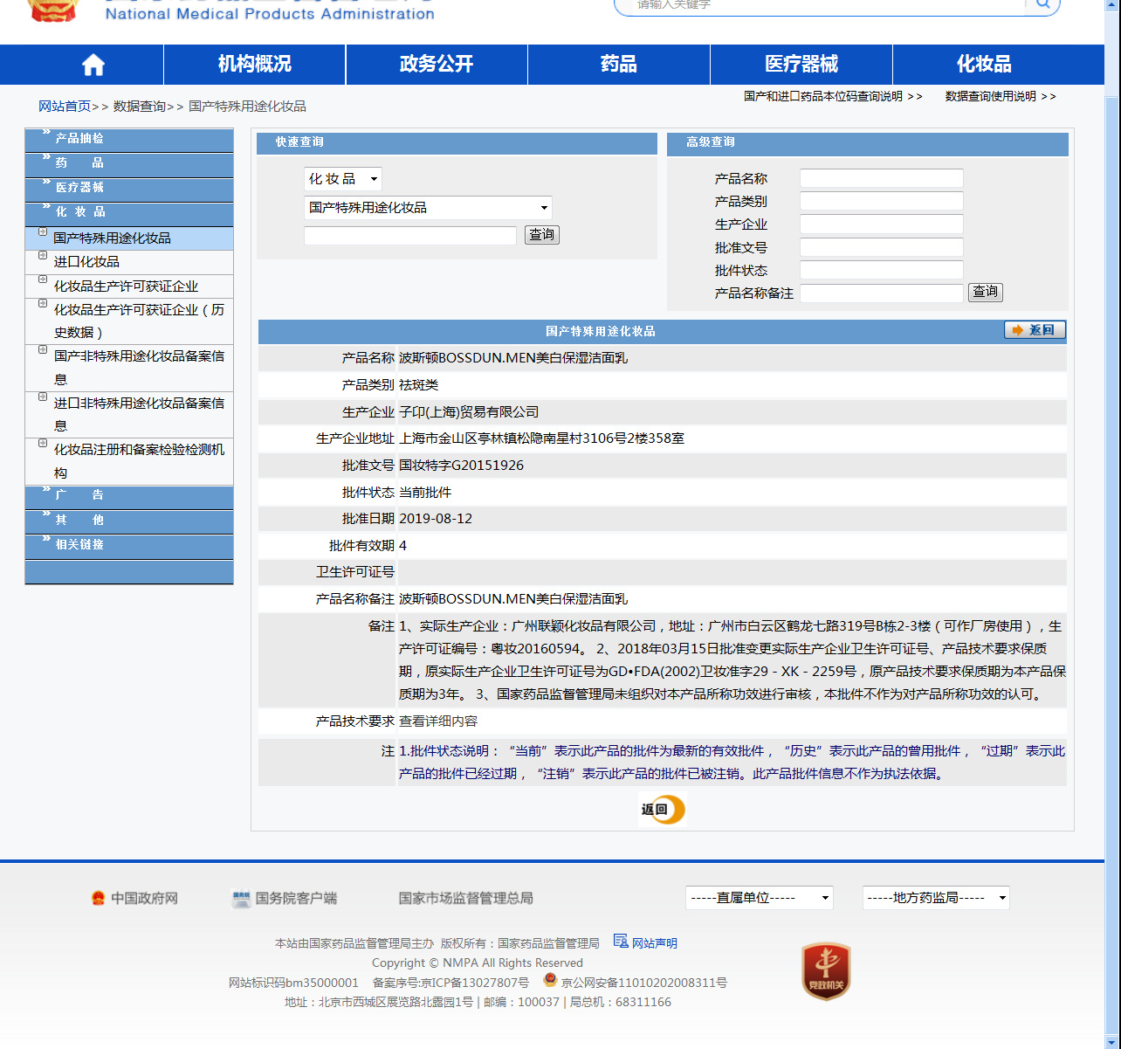The image size is (1121, 1049).
Task: Click the 生产企业 input field
Action: click(x=882, y=224)
